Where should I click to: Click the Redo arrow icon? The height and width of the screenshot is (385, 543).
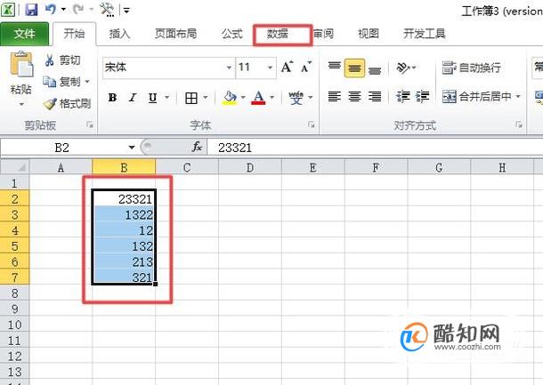pos(79,10)
